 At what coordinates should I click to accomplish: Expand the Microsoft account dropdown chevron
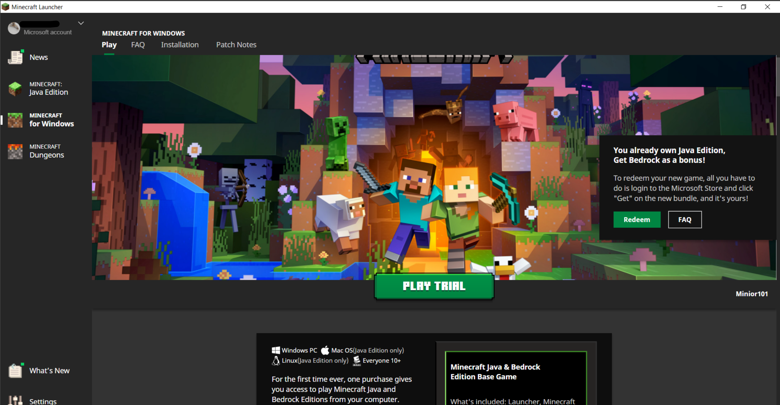pyautogui.click(x=81, y=23)
